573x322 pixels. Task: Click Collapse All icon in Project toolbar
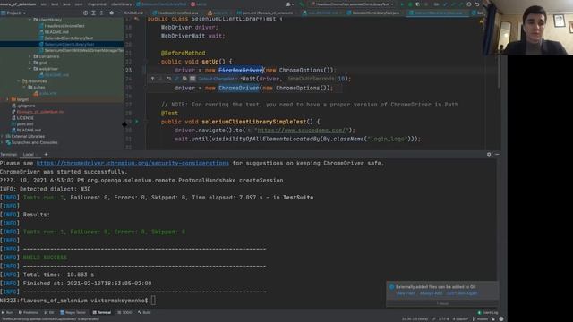101,13
